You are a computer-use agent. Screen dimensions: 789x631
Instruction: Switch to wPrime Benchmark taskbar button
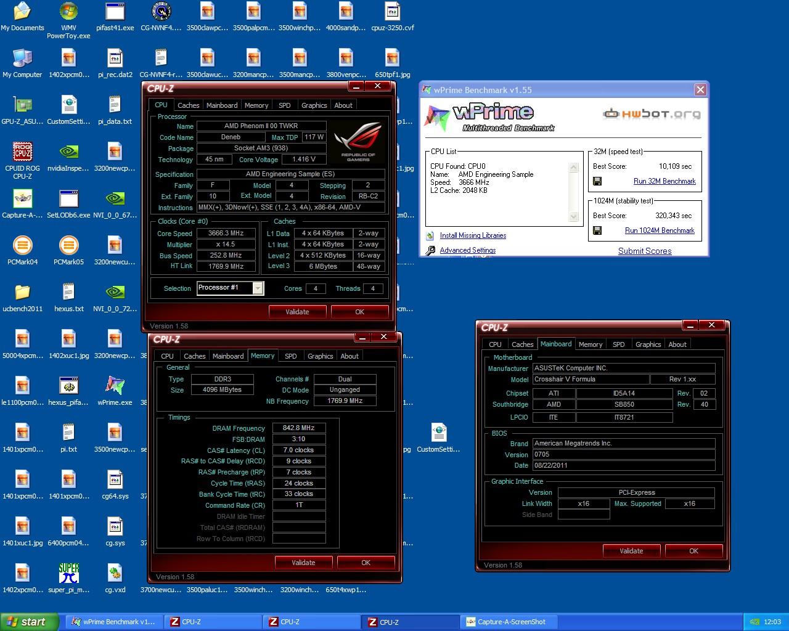pyautogui.click(x=113, y=622)
